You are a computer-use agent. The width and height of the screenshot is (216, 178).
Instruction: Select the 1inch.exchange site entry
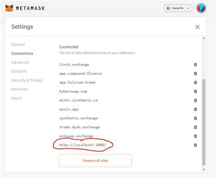[74, 64]
